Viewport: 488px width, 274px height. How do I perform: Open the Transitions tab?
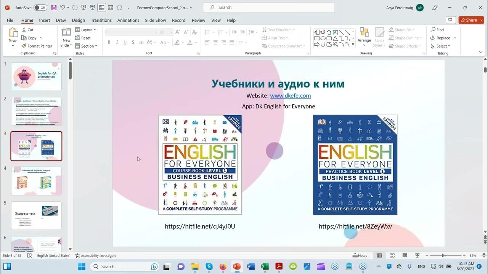[101, 20]
